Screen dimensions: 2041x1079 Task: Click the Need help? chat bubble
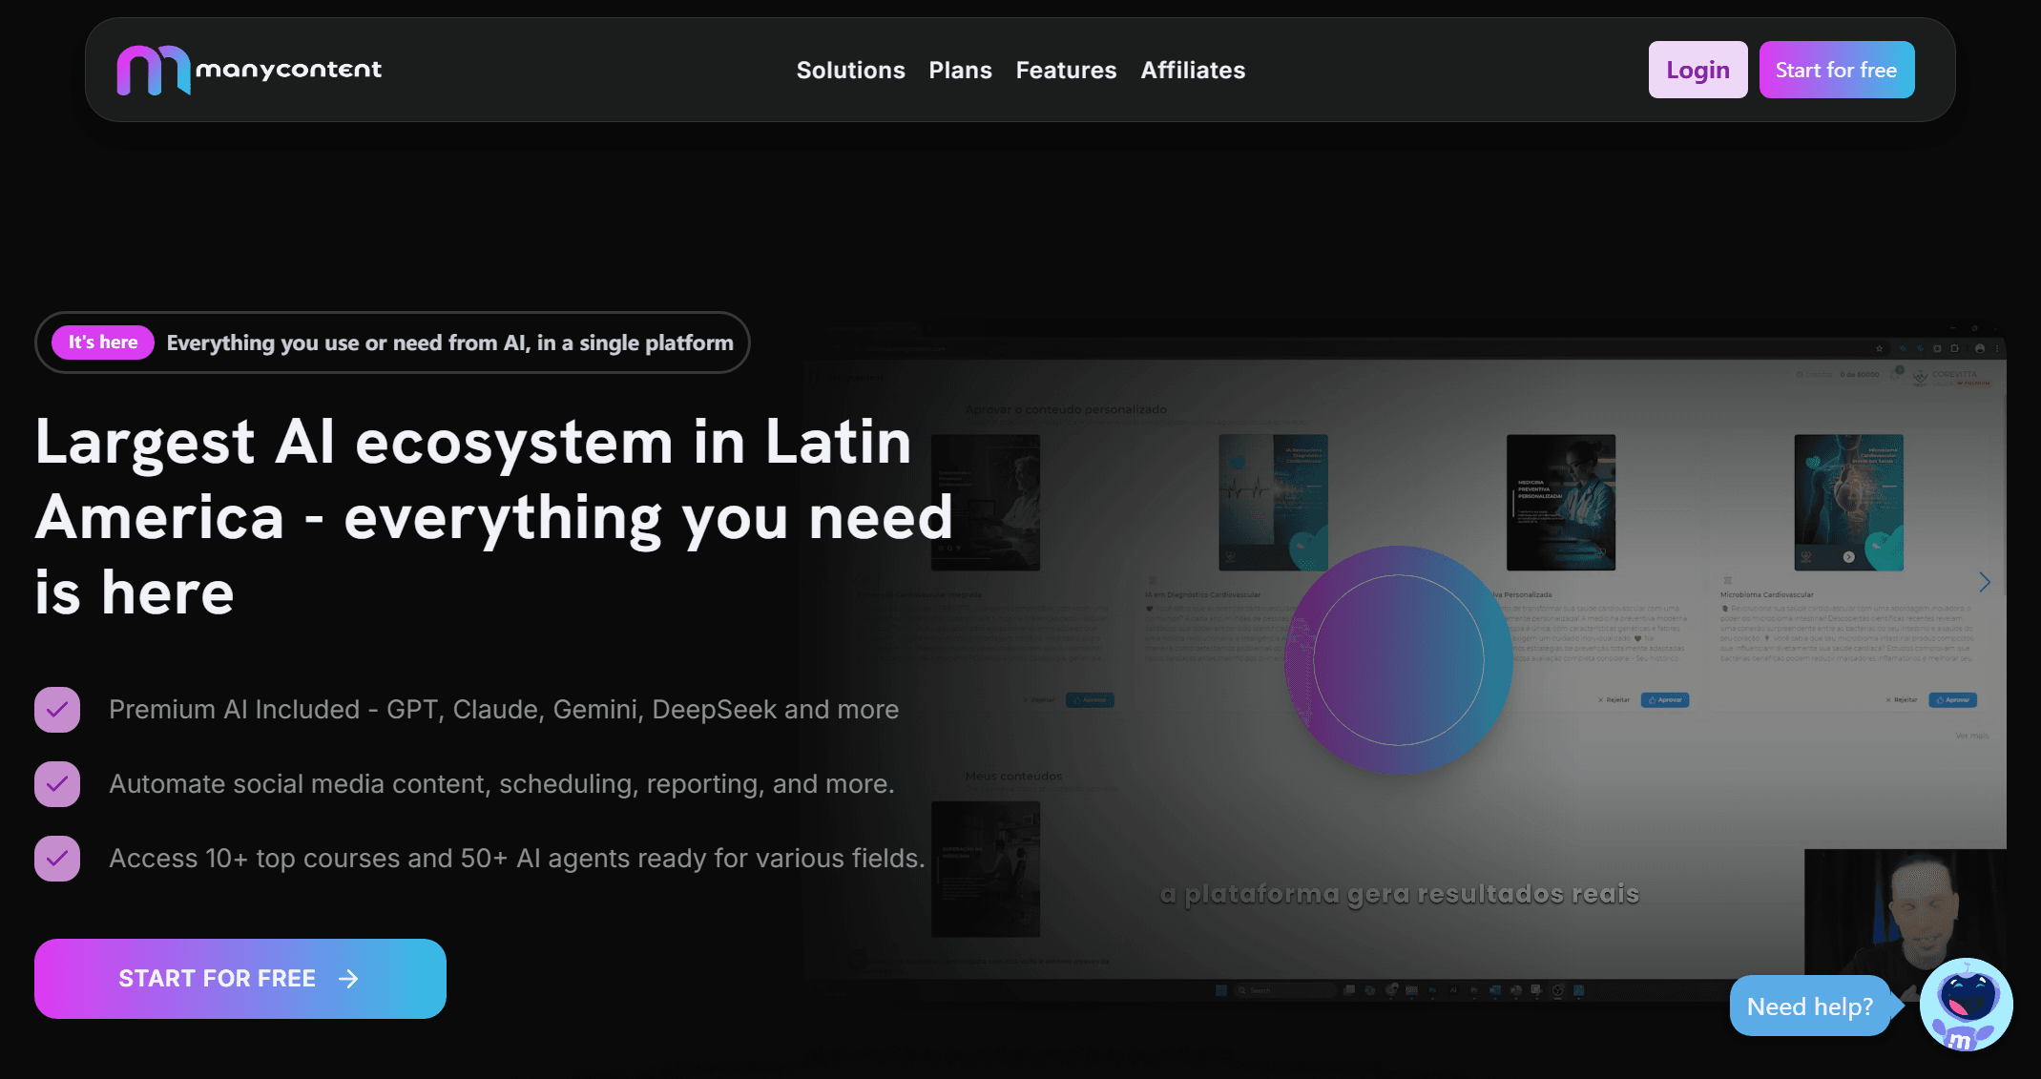point(1809,1006)
